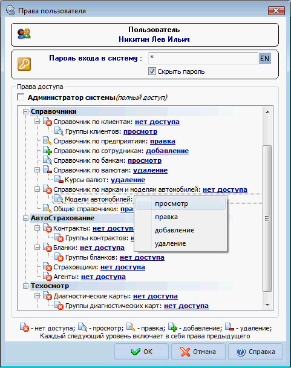
Task: Click the view icon beside Справочник по банкам
Action: pyautogui.click(x=47, y=160)
